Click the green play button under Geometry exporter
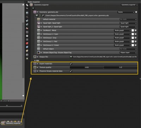 click(x=33, y=8)
